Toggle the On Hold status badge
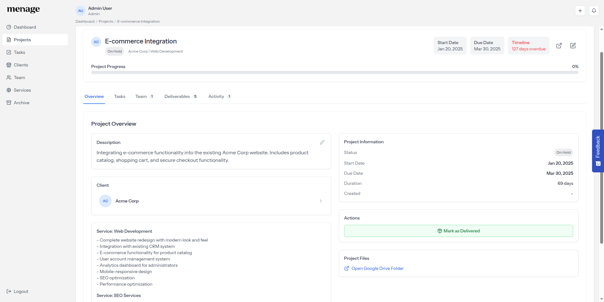The width and height of the screenshot is (604, 302). [115, 51]
